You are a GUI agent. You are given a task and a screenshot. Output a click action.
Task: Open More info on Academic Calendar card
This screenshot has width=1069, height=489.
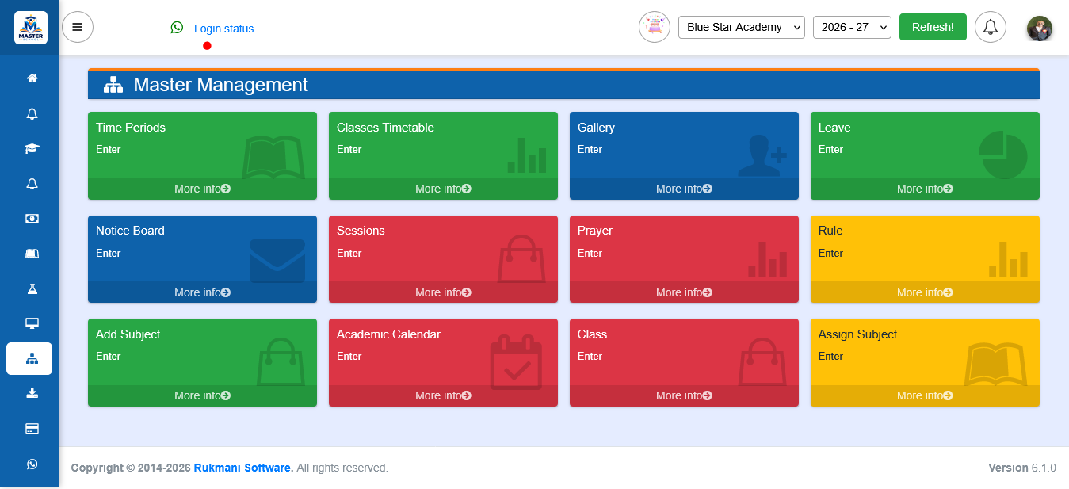pyautogui.click(x=443, y=395)
